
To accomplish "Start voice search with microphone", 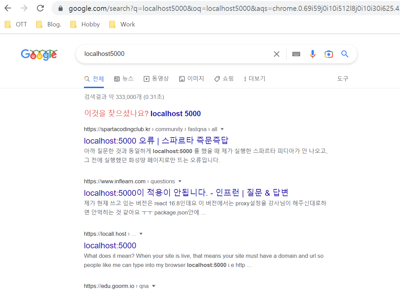I will coord(312,54).
